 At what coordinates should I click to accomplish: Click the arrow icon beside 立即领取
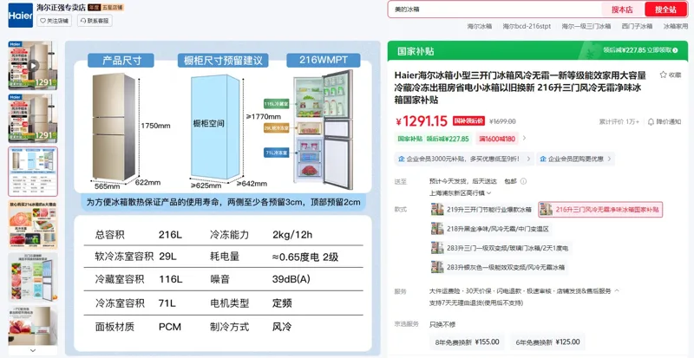click(675, 50)
